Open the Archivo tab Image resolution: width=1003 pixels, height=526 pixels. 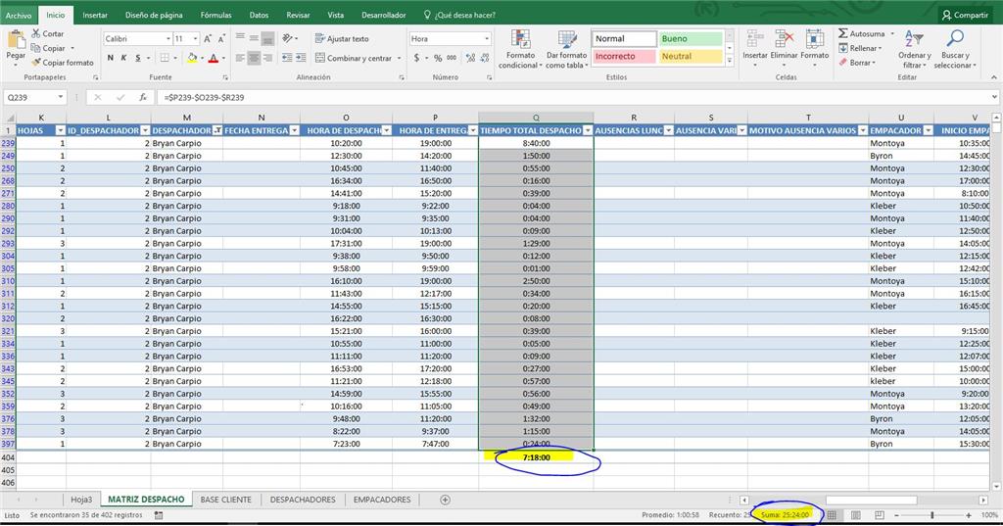(19, 16)
